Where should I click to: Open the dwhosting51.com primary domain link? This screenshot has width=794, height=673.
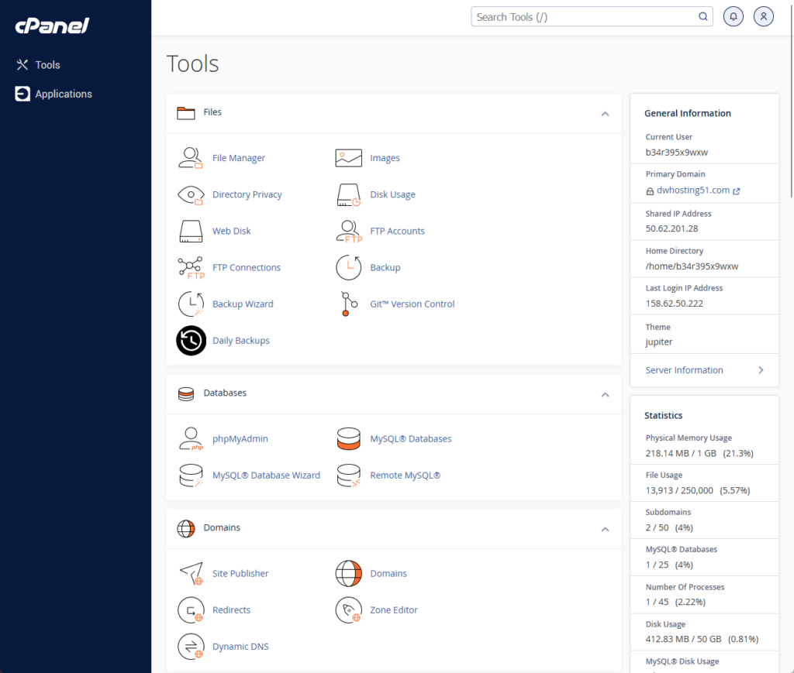point(692,190)
